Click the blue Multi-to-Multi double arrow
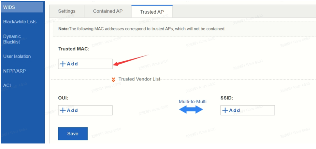The height and width of the screenshot is (149, 316). (191, 110)
